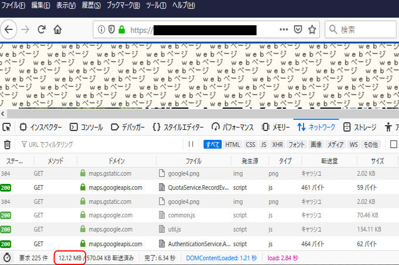The image size is (399, 265).
Task: Click the green padlock in the address bar
Action: click(121, 29)
